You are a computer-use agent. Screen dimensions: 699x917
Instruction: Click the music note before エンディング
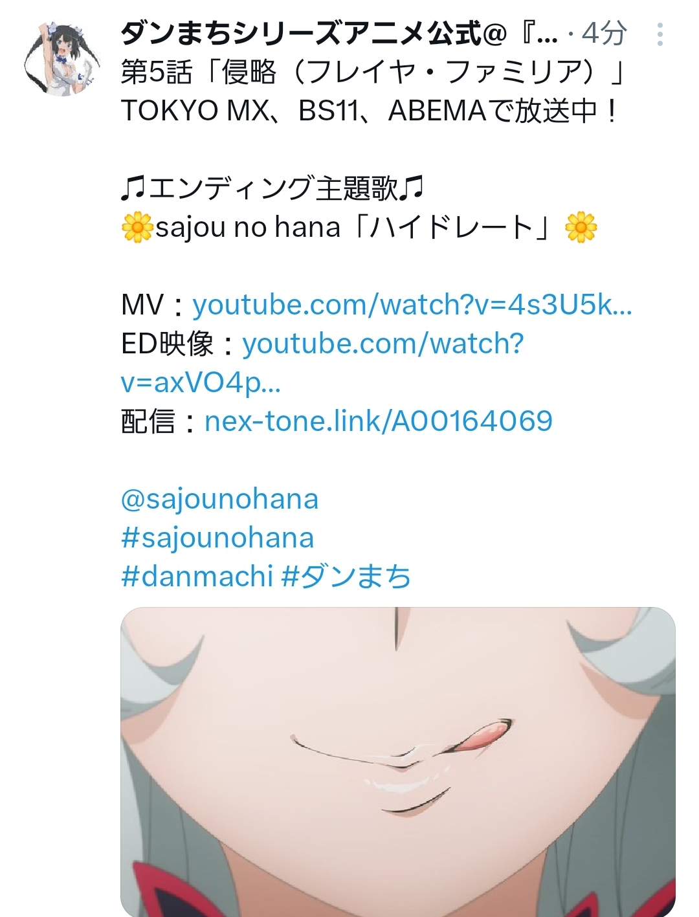tap(133, 188)
